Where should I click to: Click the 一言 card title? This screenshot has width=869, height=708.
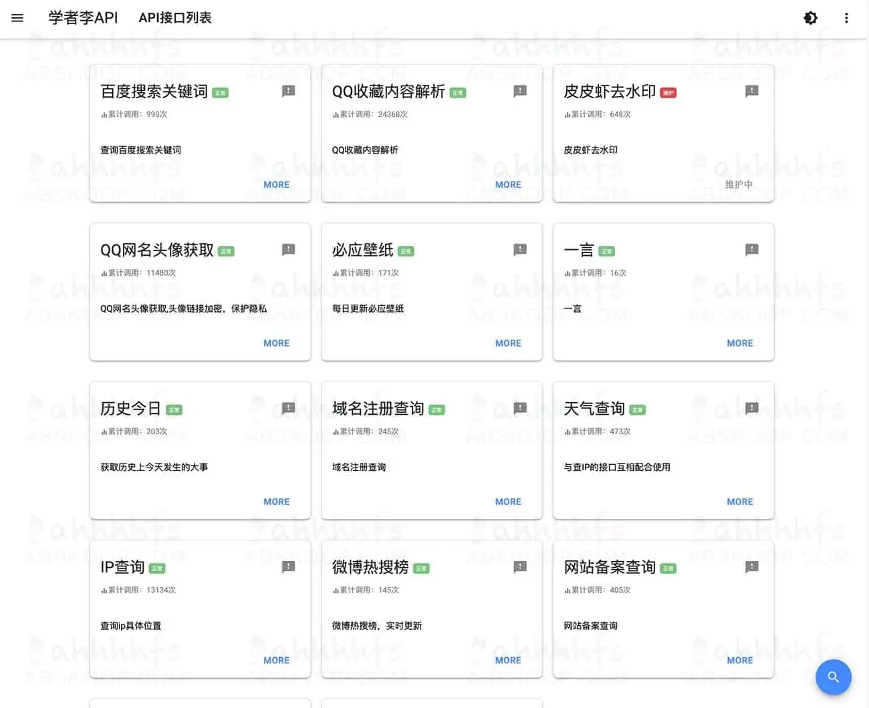pos(579,250)
